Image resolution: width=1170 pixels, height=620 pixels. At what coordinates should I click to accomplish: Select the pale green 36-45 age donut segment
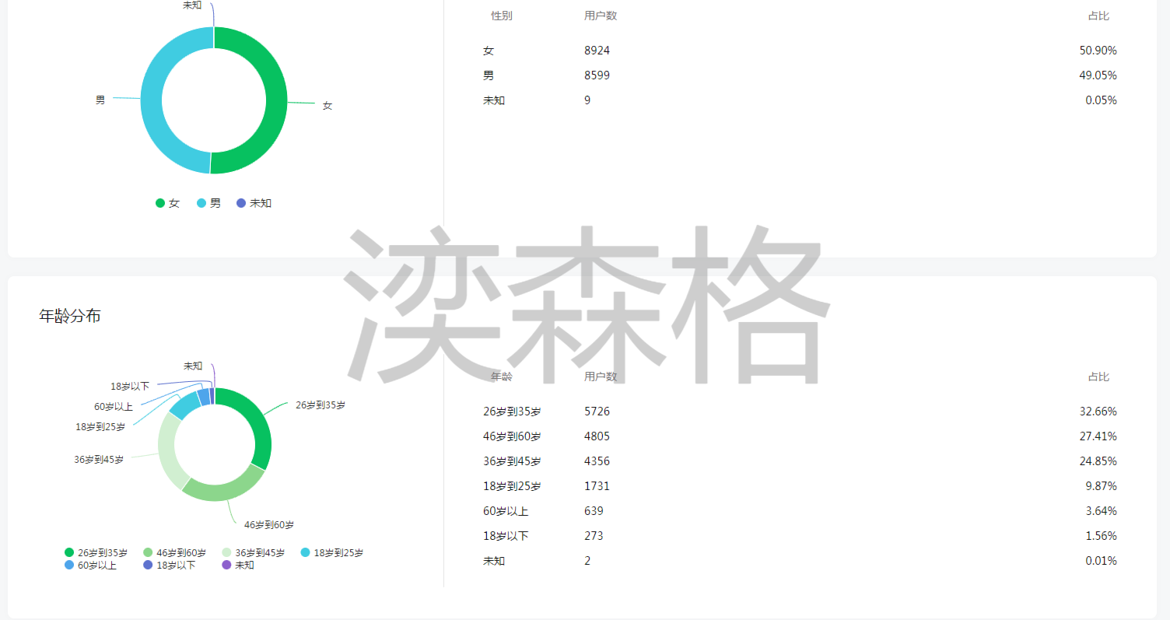(x=168, y=451)
